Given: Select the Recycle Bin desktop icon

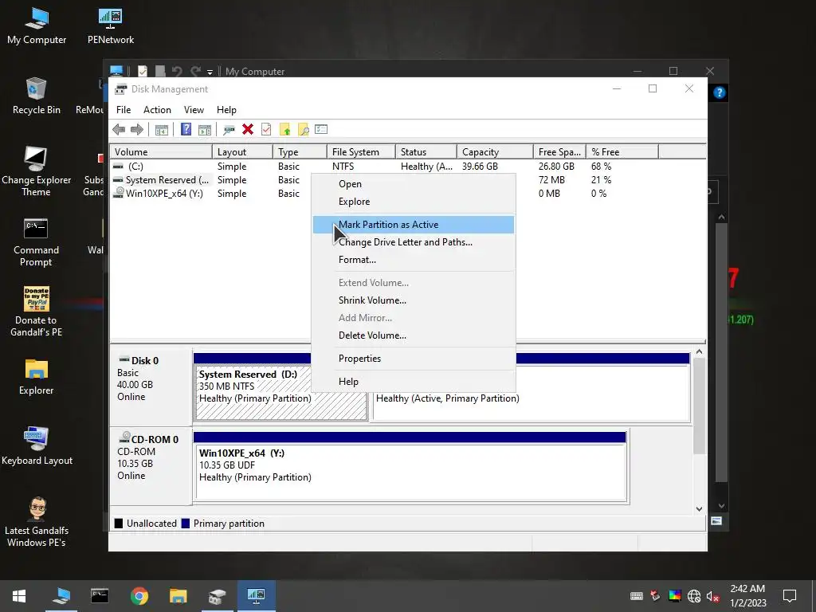Looking at the screenshot, I should [x=37, y=96].
